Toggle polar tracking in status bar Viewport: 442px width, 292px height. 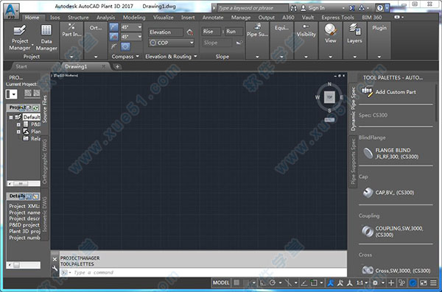[x=273, y=282]
